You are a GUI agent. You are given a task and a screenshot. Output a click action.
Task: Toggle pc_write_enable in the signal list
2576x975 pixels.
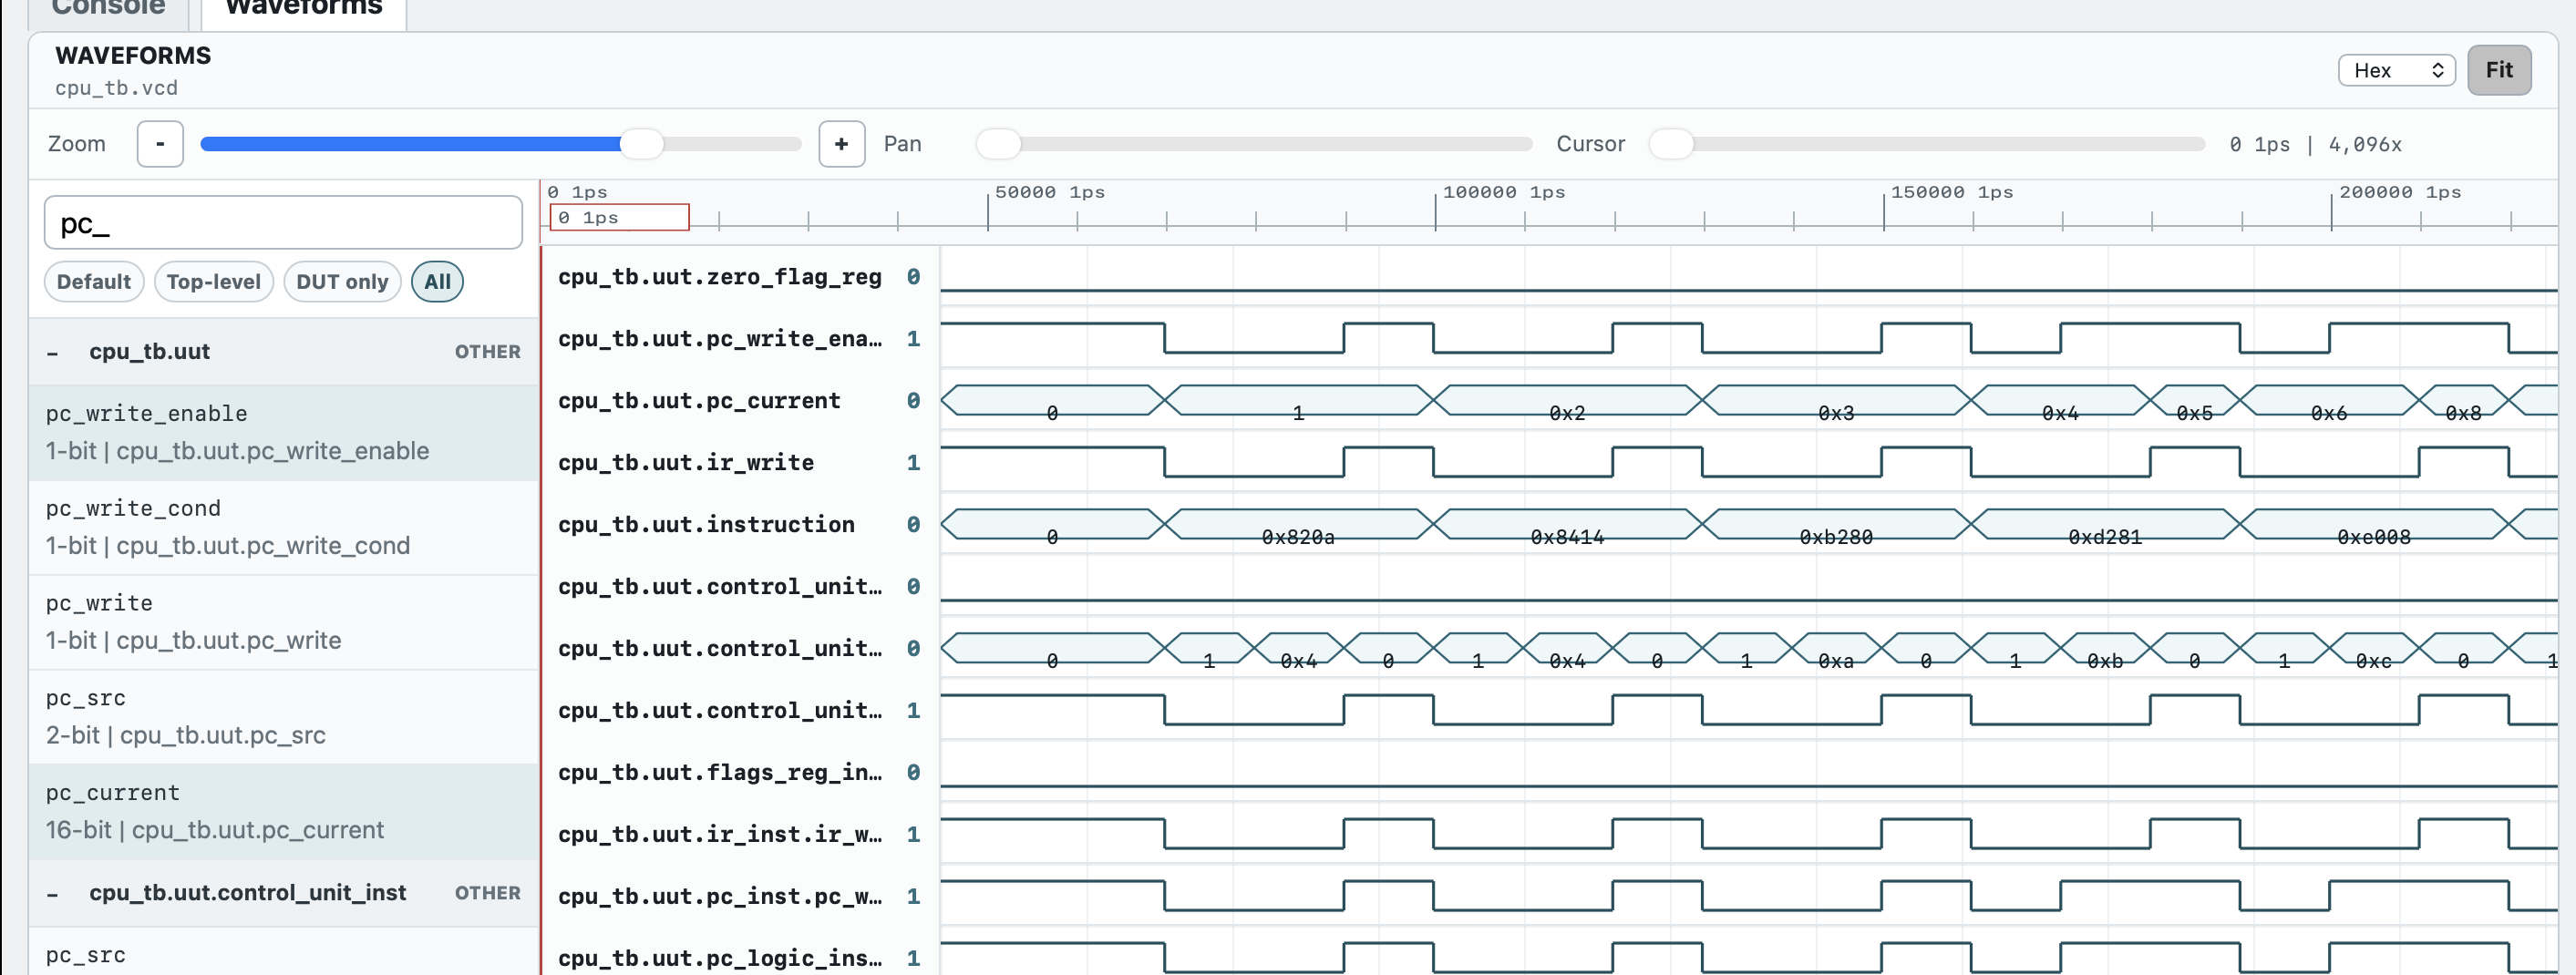tap(284, 433)
